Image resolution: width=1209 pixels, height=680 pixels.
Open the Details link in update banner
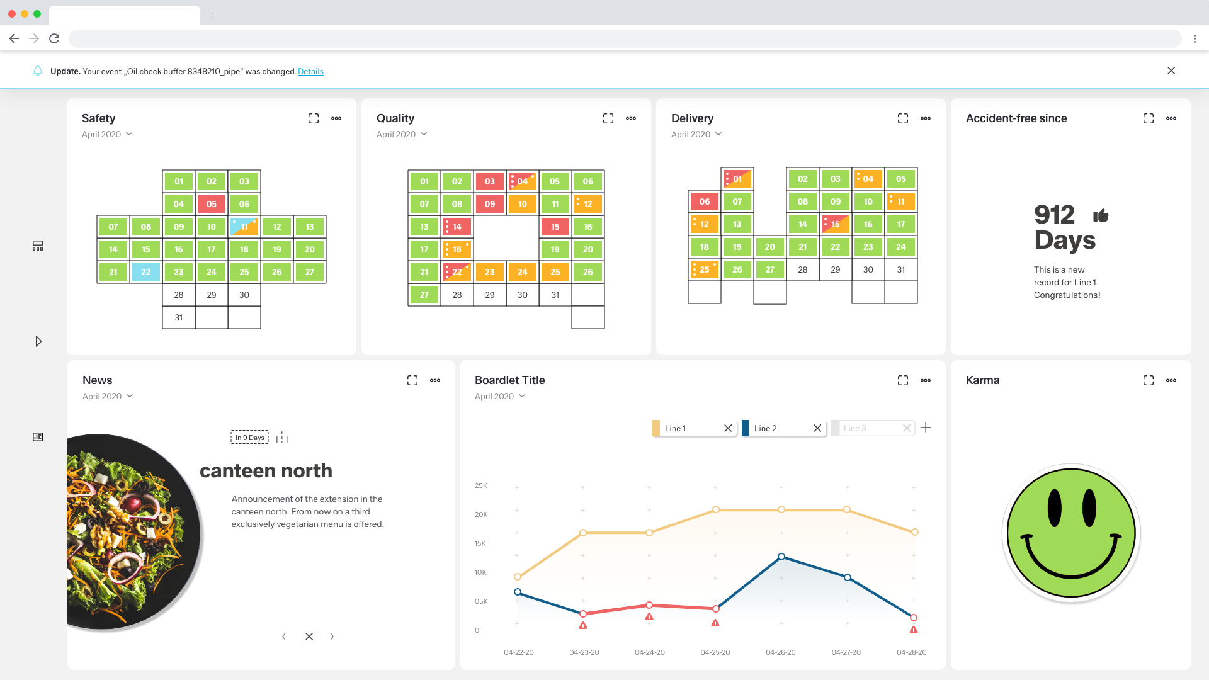(310, 71)
